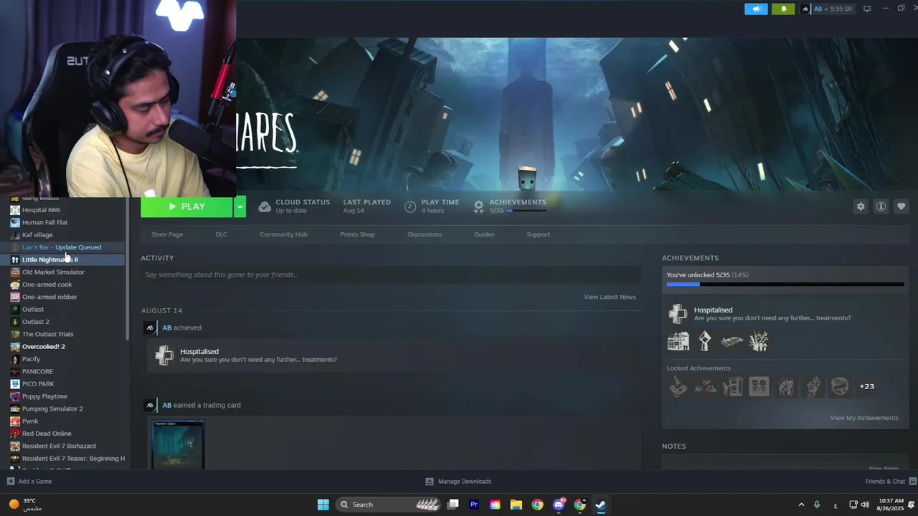This screenshot has height=516, width=918.
Task: Open Manage Downloads
Action: pyautogui.click(x=458, y=482)
